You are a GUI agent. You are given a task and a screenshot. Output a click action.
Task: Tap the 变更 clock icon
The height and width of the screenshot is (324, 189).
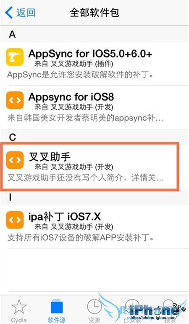94,307
